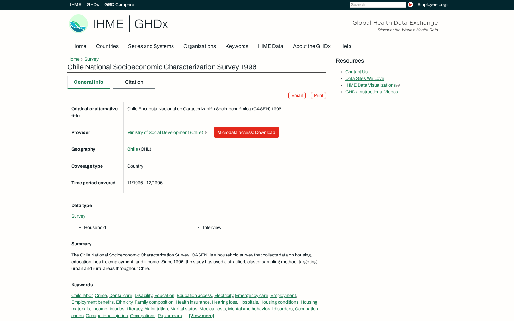
Task: Click the Household list item
Action: [95, 227]
